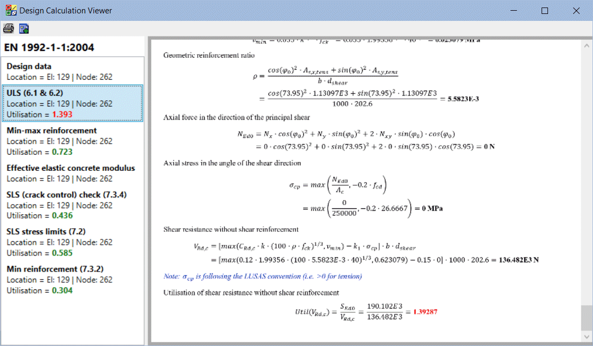
Task: Show the Effective elastic concrete modulus calculation
Action: (x=72, y=173)
